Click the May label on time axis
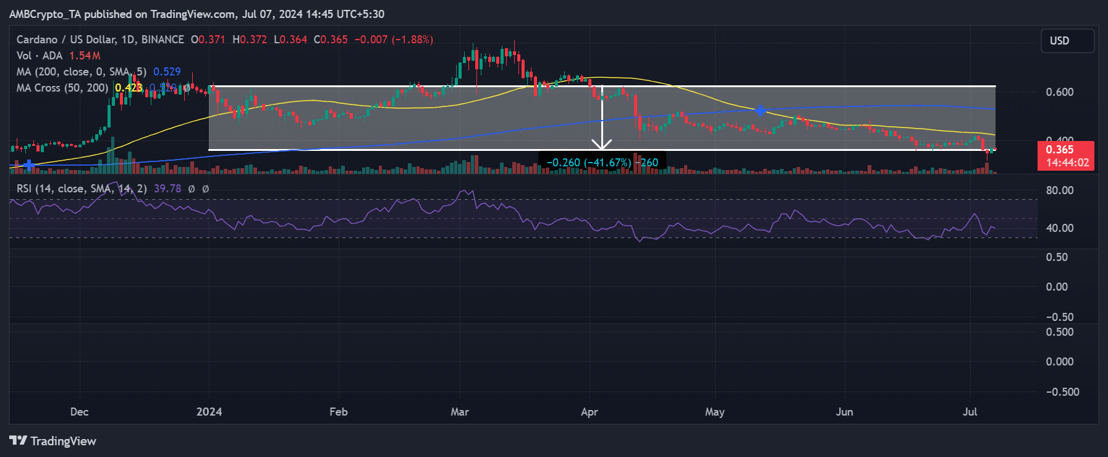 pyautogui.click(x=715, y=412)
